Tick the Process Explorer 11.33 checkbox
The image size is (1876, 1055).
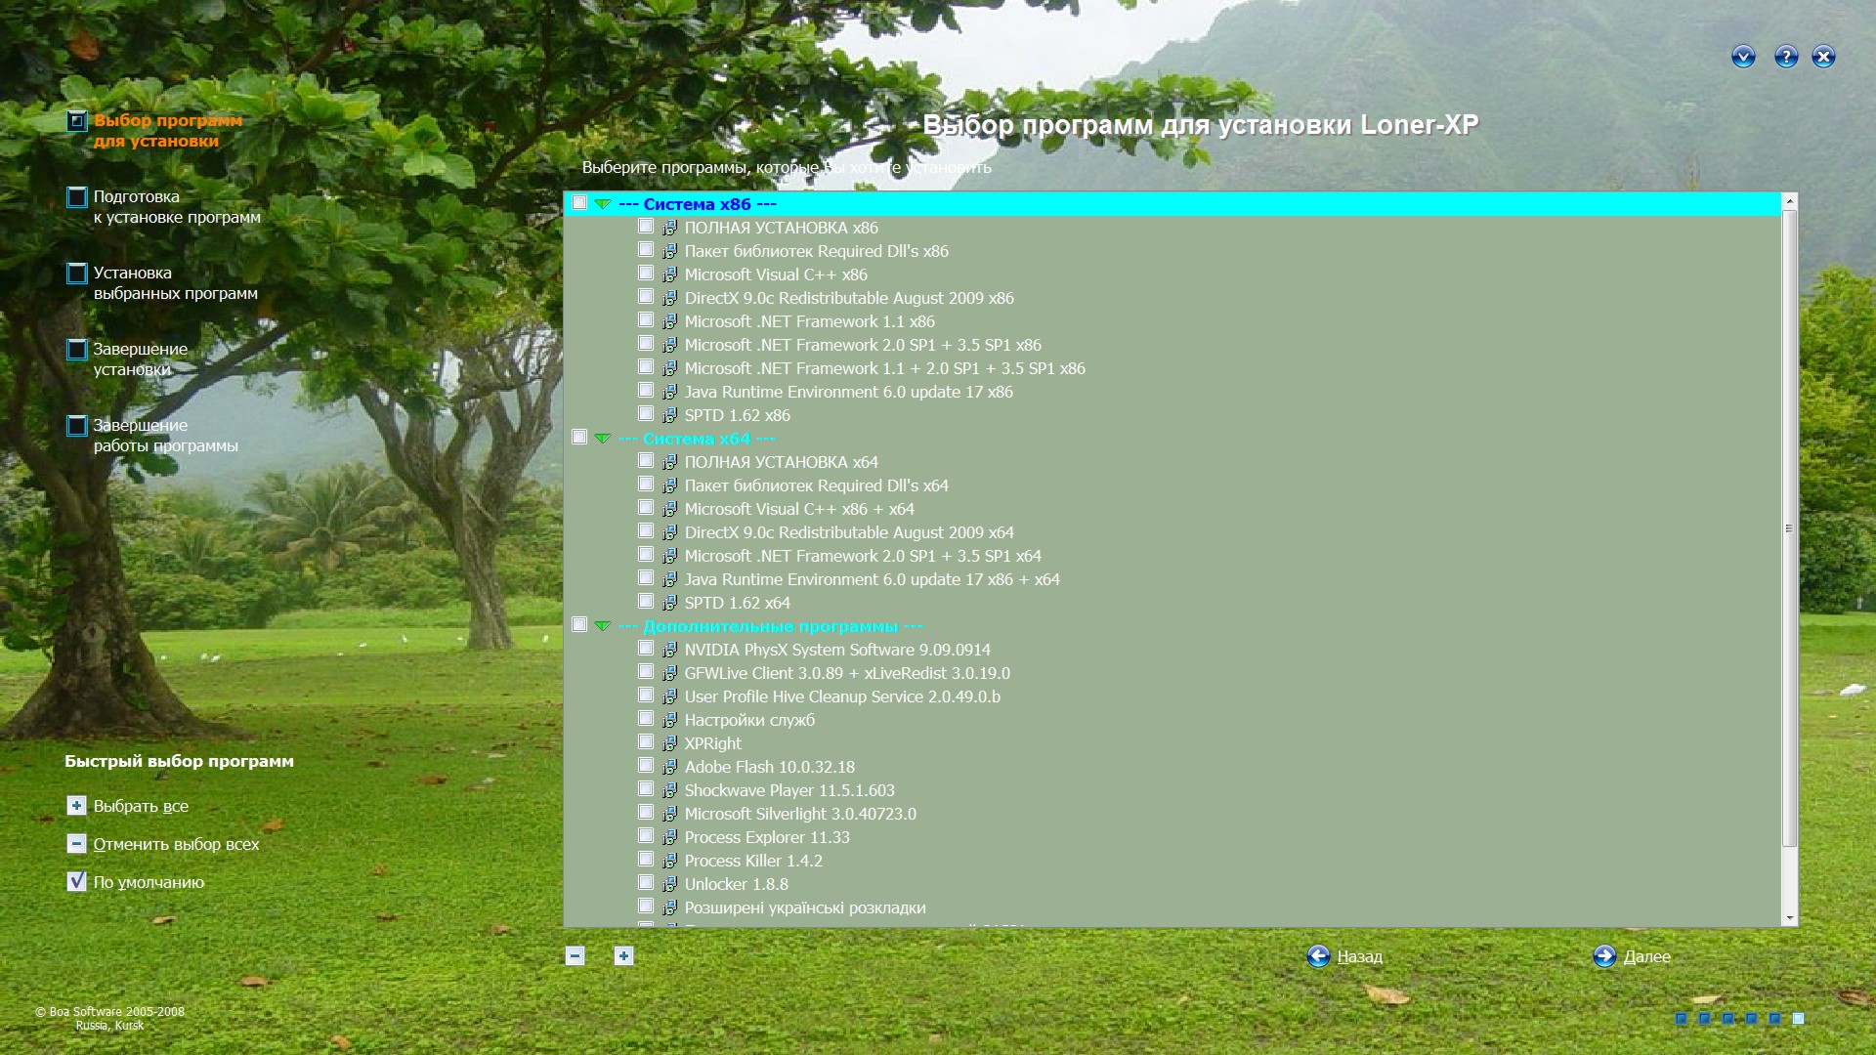pyautogui.click(x=646, y=836)
